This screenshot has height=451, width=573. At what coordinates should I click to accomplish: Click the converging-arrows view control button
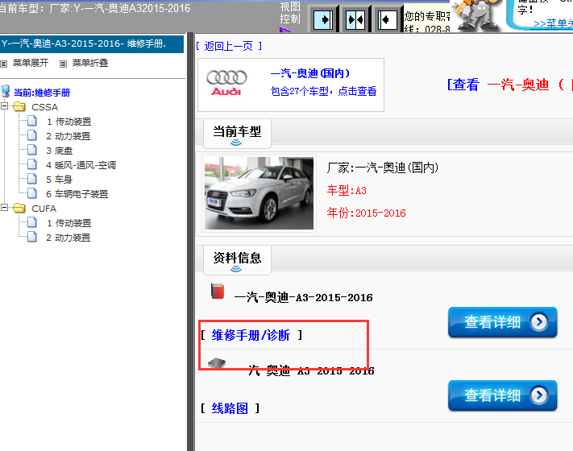(355, 19)
